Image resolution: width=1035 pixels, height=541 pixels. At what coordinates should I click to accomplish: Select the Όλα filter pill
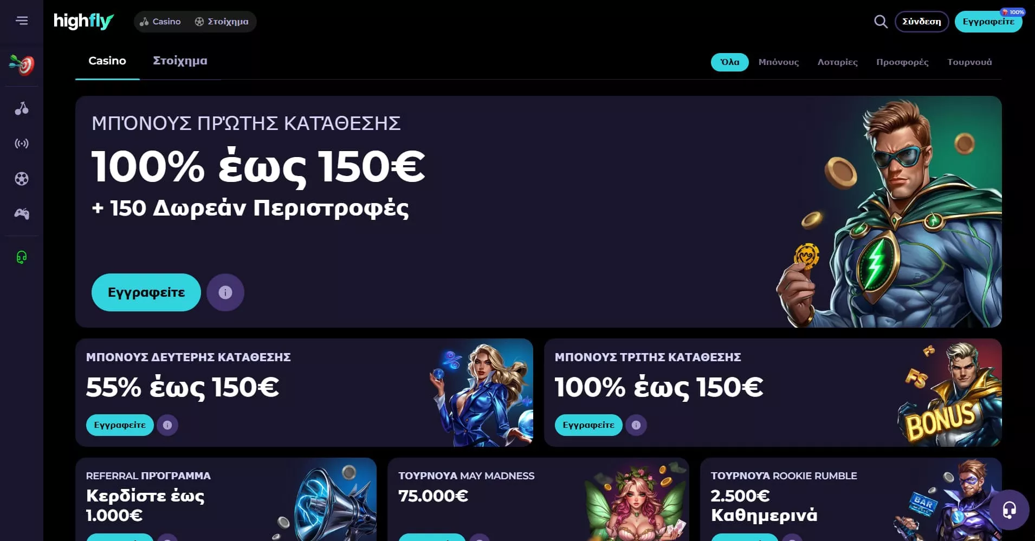730,62
